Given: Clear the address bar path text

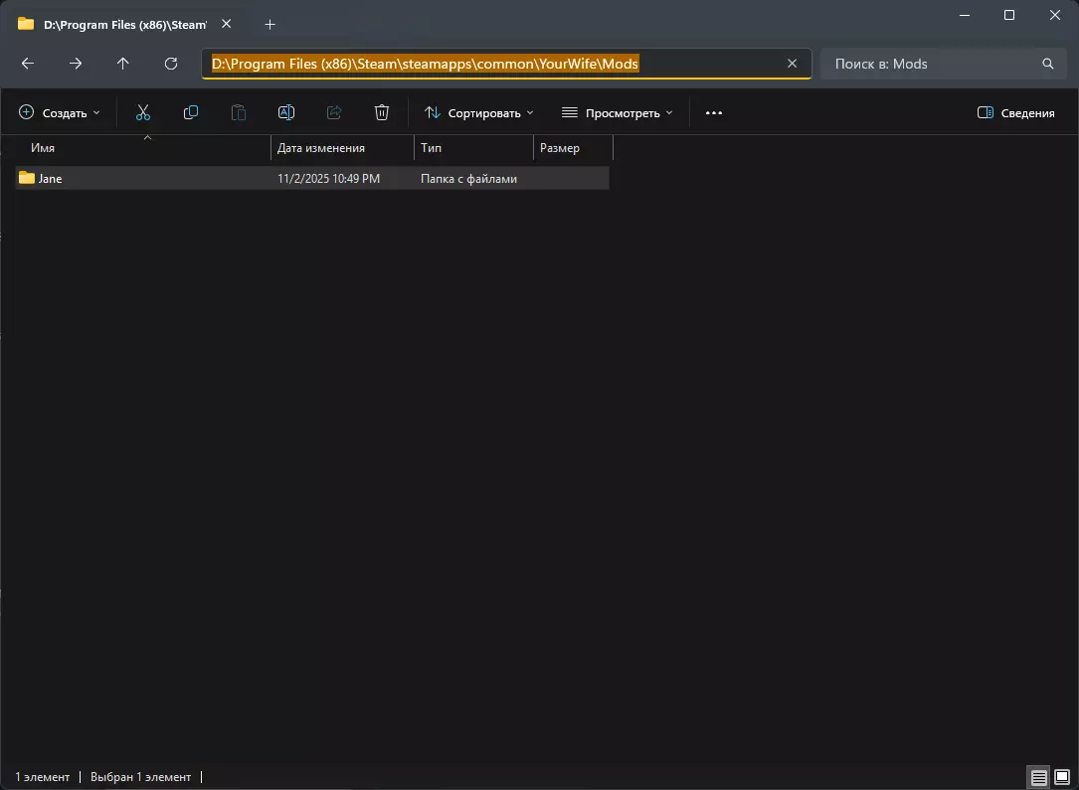Looking at the screenshot, I should click(x=792, y=64).
